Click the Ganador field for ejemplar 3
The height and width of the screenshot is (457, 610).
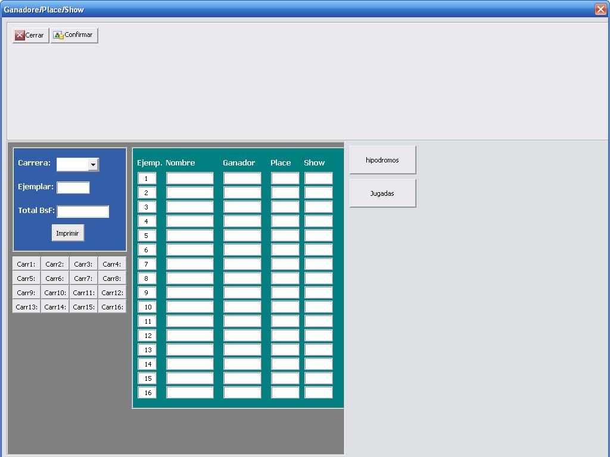point(242,207)
